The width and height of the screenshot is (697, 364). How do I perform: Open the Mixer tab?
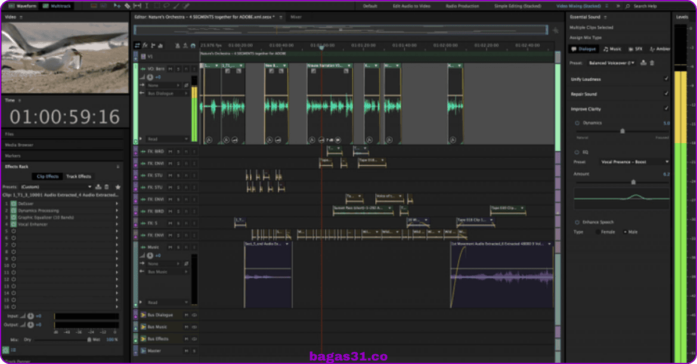(296, 17)
